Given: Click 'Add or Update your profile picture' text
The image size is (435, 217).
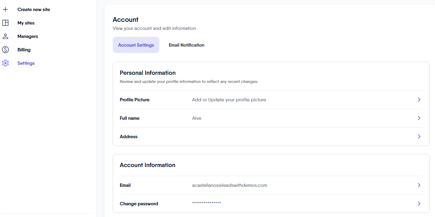Looking at the screenshot, I should coord(229,100).
